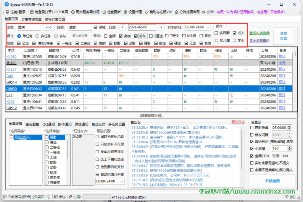Click the network signal status icon
Screen dimensions: 303x202
[x=287, y=197]
